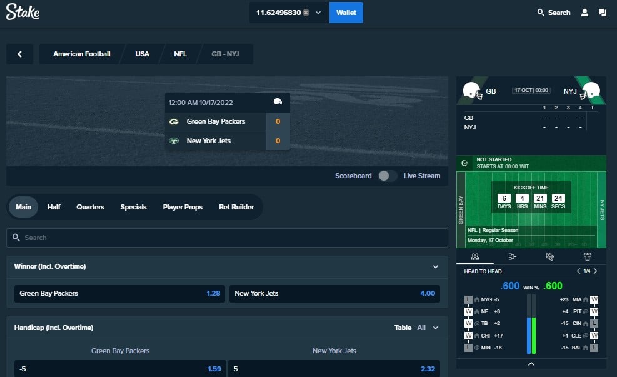The height and width of the screenshot is (377, 617).
Task: Click the green win percentage bar
Action: pos(534,336)
